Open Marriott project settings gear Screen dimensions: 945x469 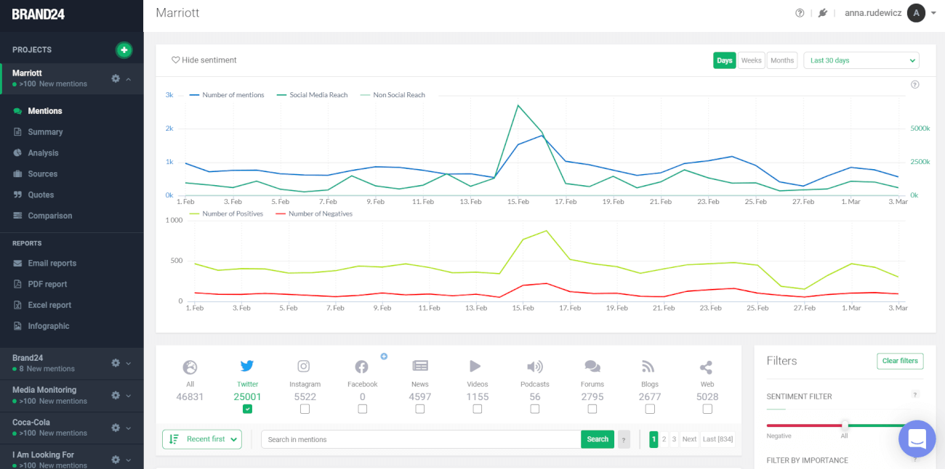click(x=116, y=78)
